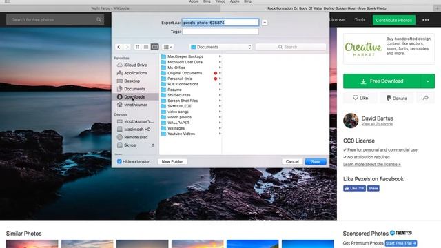Switch to column view in dialog
The height and width of the screenshot is (248, 441).
click(154, 47)
